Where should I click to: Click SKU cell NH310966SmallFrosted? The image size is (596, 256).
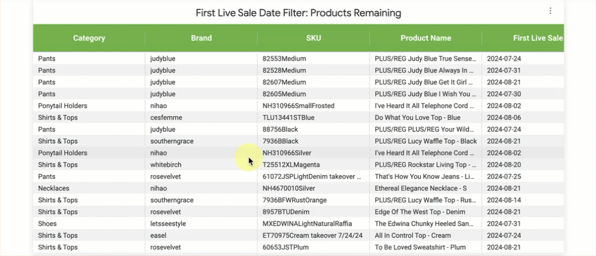[298, 106]
